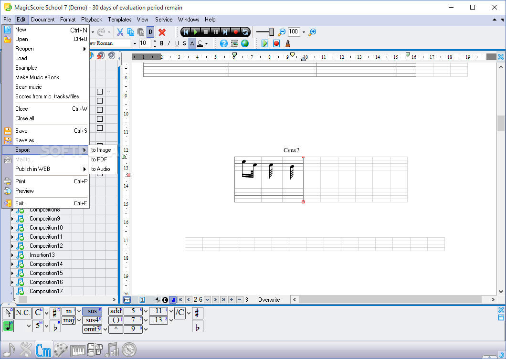This screenshot has height=359, width=506.
Task: Click the zoom in magnifier icon
Action: pyautogui.click(x=312, y=32)
